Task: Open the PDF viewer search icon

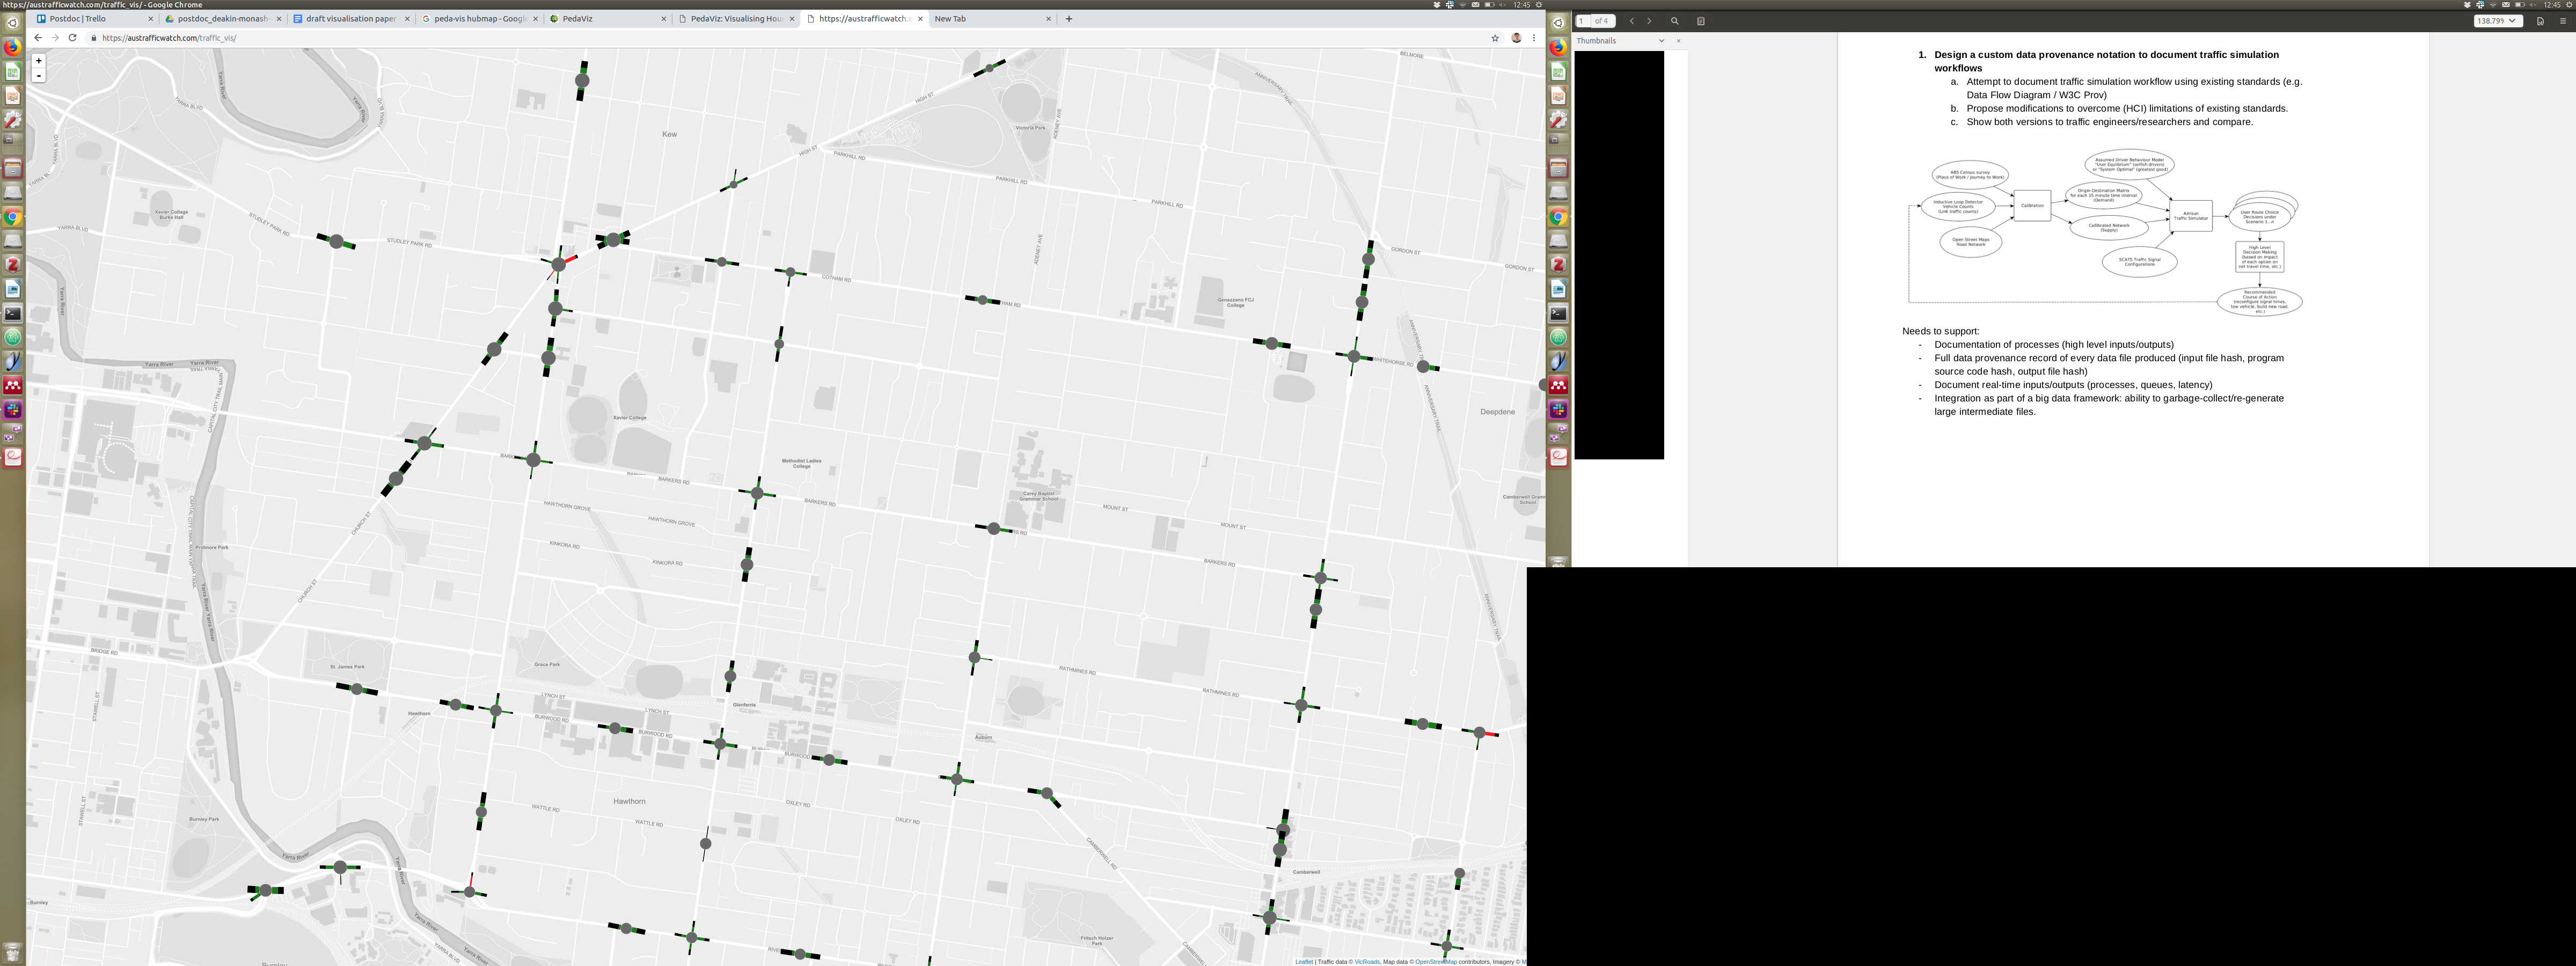Action: (x=1675, y=21)
